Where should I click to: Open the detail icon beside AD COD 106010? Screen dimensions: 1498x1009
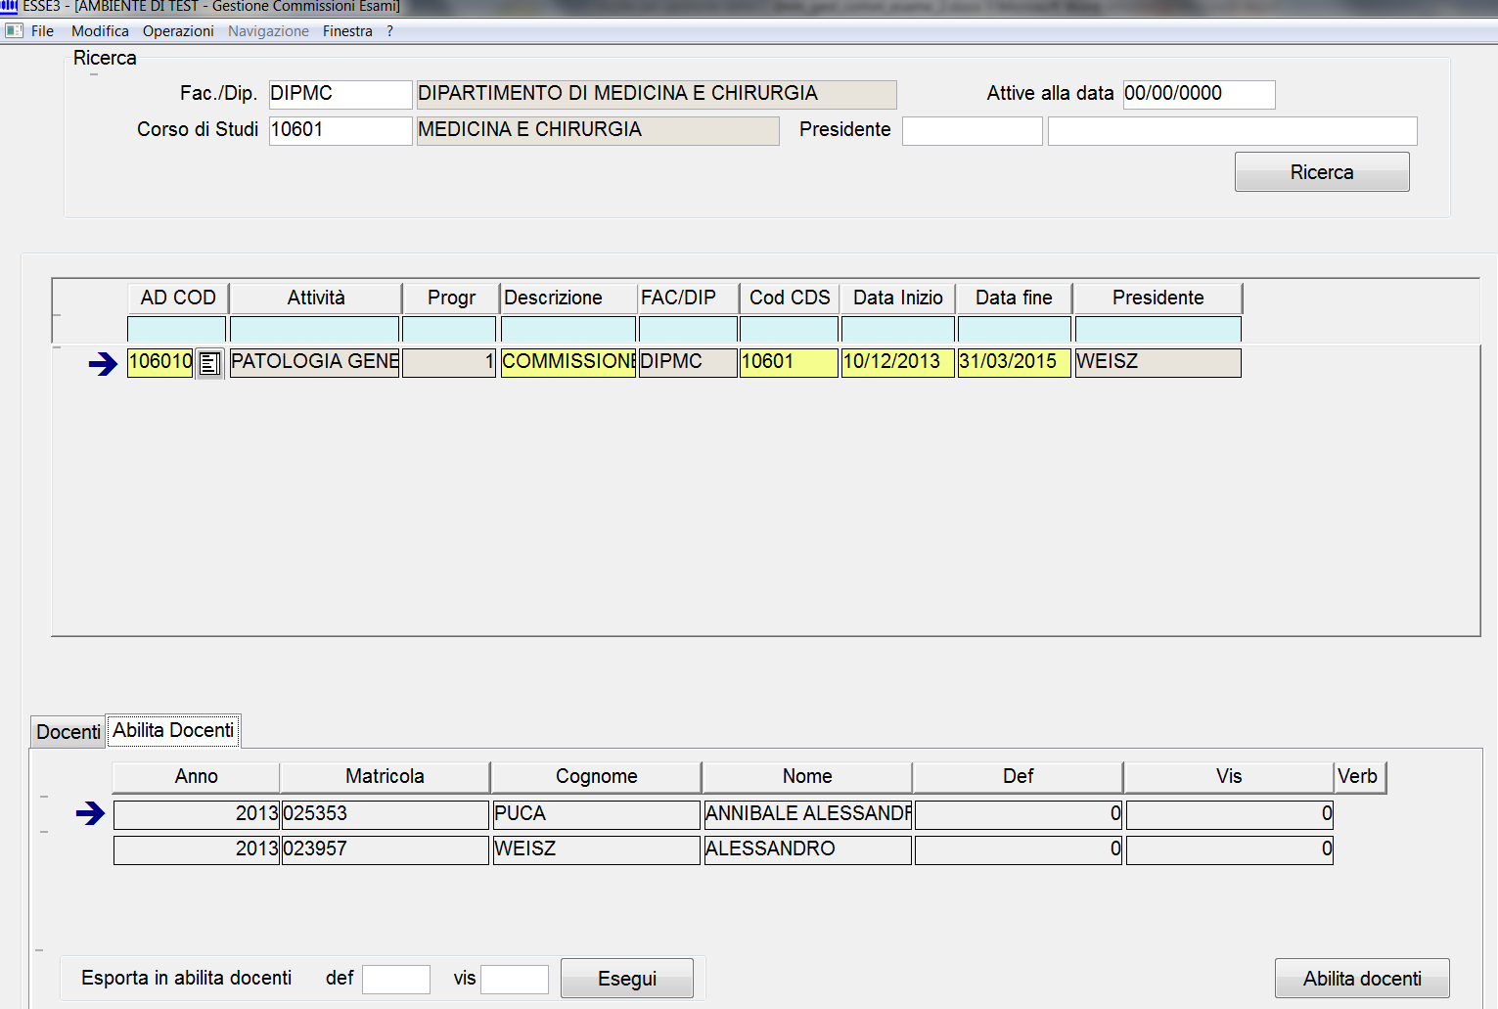tap(209, 363)
